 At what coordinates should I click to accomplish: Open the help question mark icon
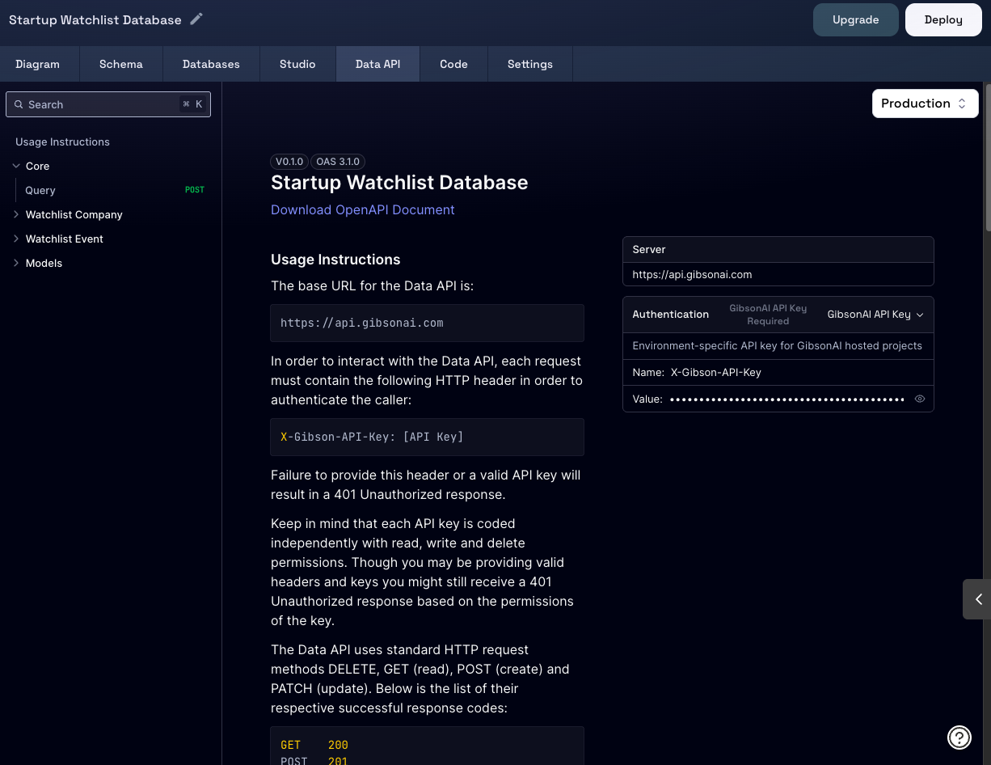959,737
